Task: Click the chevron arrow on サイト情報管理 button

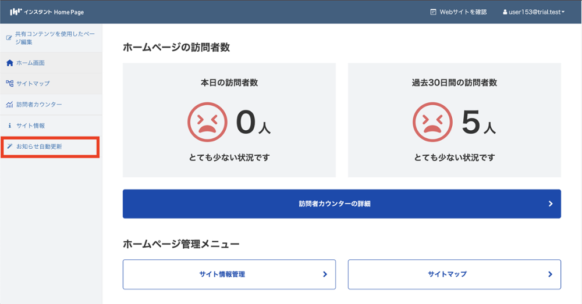Action: [325, 274]
